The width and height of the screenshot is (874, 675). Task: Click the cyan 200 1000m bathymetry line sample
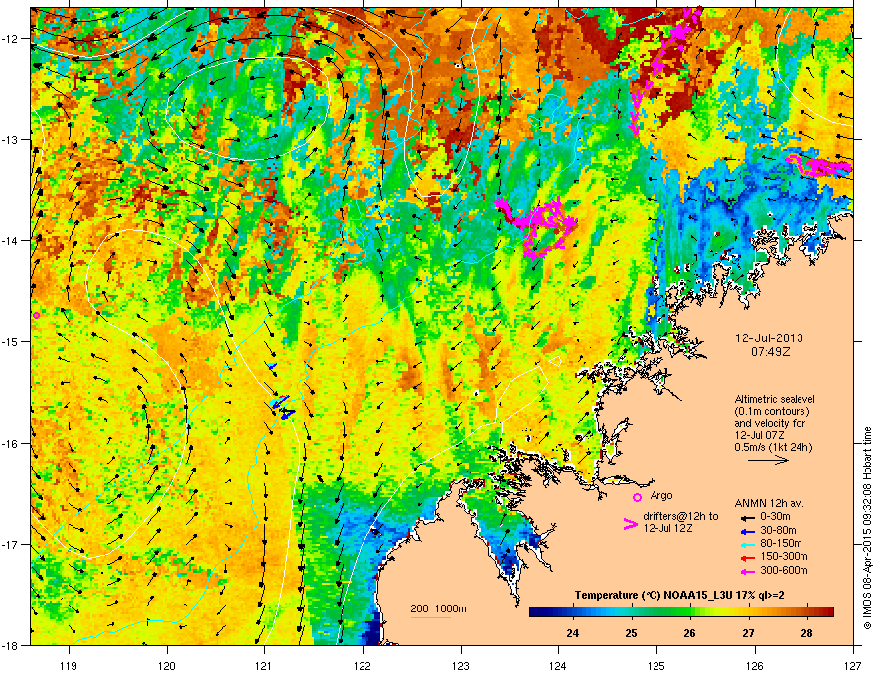coord(431,618)
